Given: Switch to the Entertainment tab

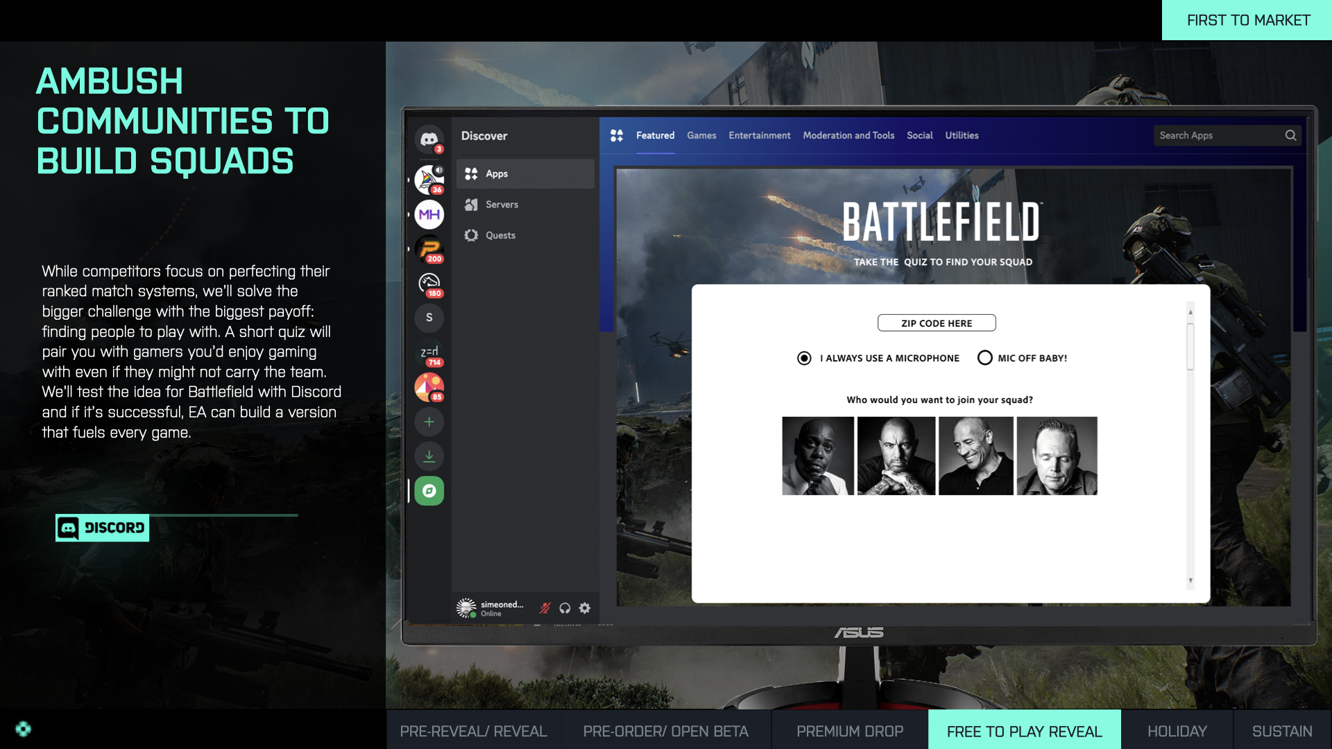Looking at the screenshot, I should [759, 135].
